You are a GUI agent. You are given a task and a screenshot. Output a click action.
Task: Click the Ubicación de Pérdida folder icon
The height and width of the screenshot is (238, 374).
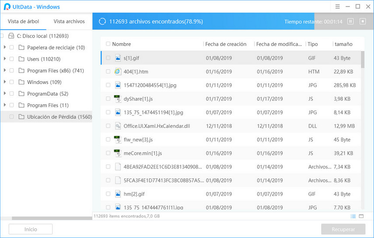click(x=21, y=117)
